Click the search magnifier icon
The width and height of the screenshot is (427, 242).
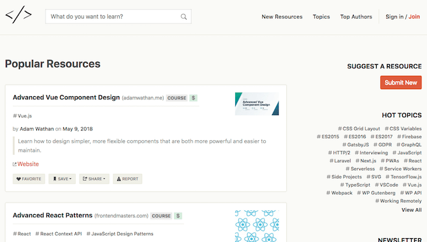coord(184,17)
